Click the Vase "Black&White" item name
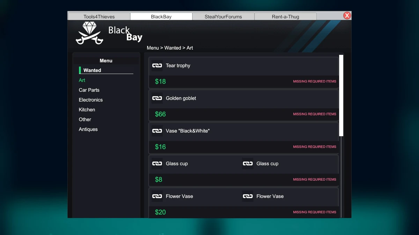The height and width of the screenshot is (235, 419). [x=188, y=131]
